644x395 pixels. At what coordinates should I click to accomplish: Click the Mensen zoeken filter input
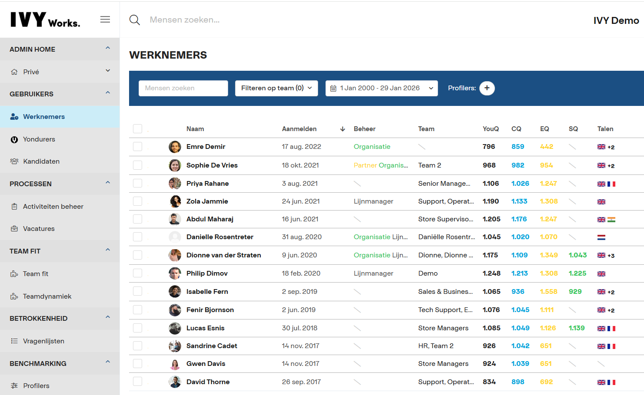pos(183,88)
